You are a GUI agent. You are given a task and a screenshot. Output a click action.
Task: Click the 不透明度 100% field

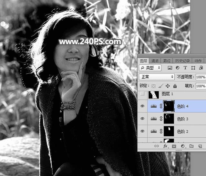click(x=201, y=77)
